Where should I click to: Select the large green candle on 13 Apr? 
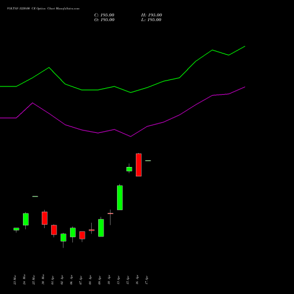pos(120,198)
